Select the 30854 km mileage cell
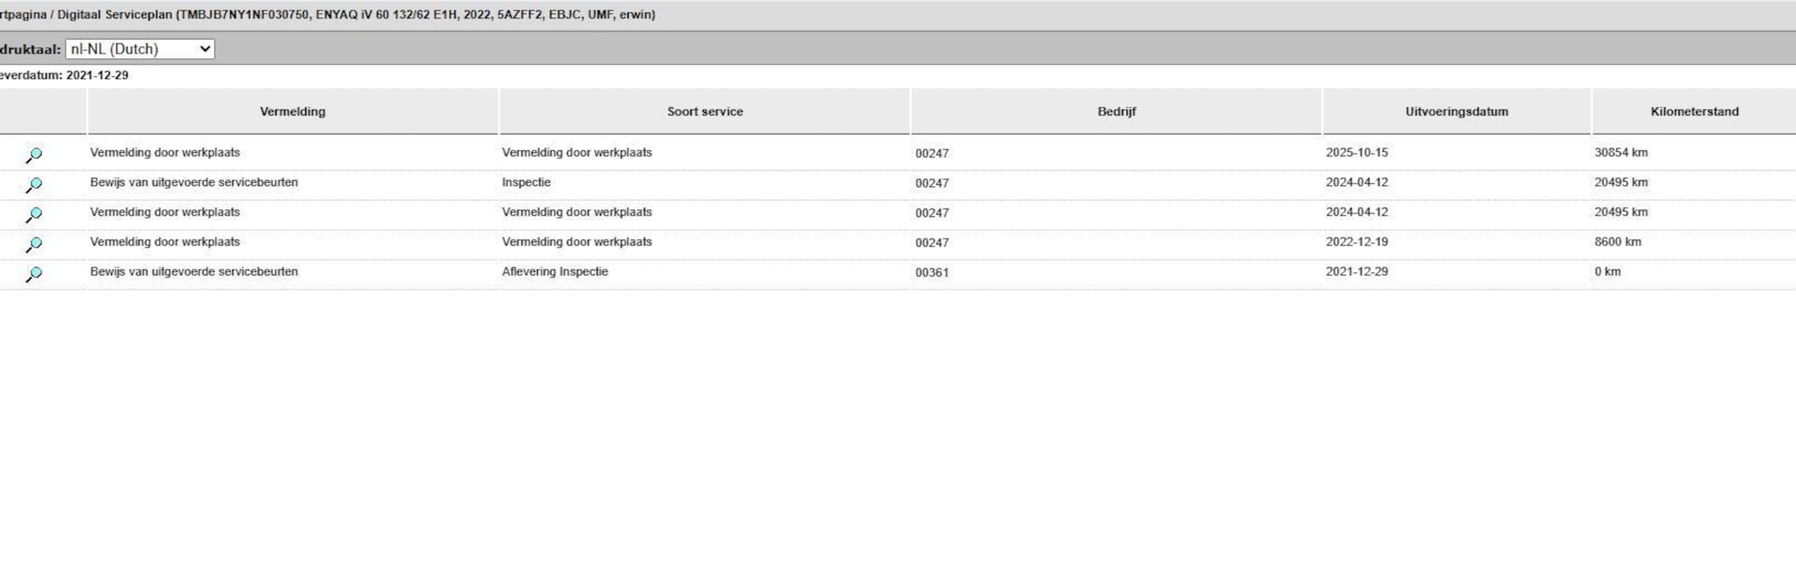 coord(1620,152)
